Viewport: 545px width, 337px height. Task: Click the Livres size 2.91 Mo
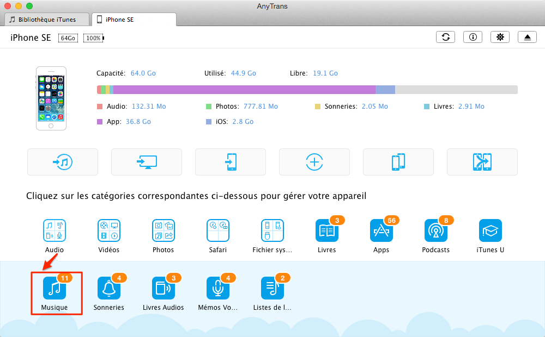471,107
